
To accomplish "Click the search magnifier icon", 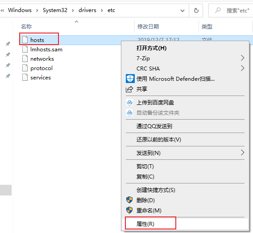I will click(x=218, y=10).
